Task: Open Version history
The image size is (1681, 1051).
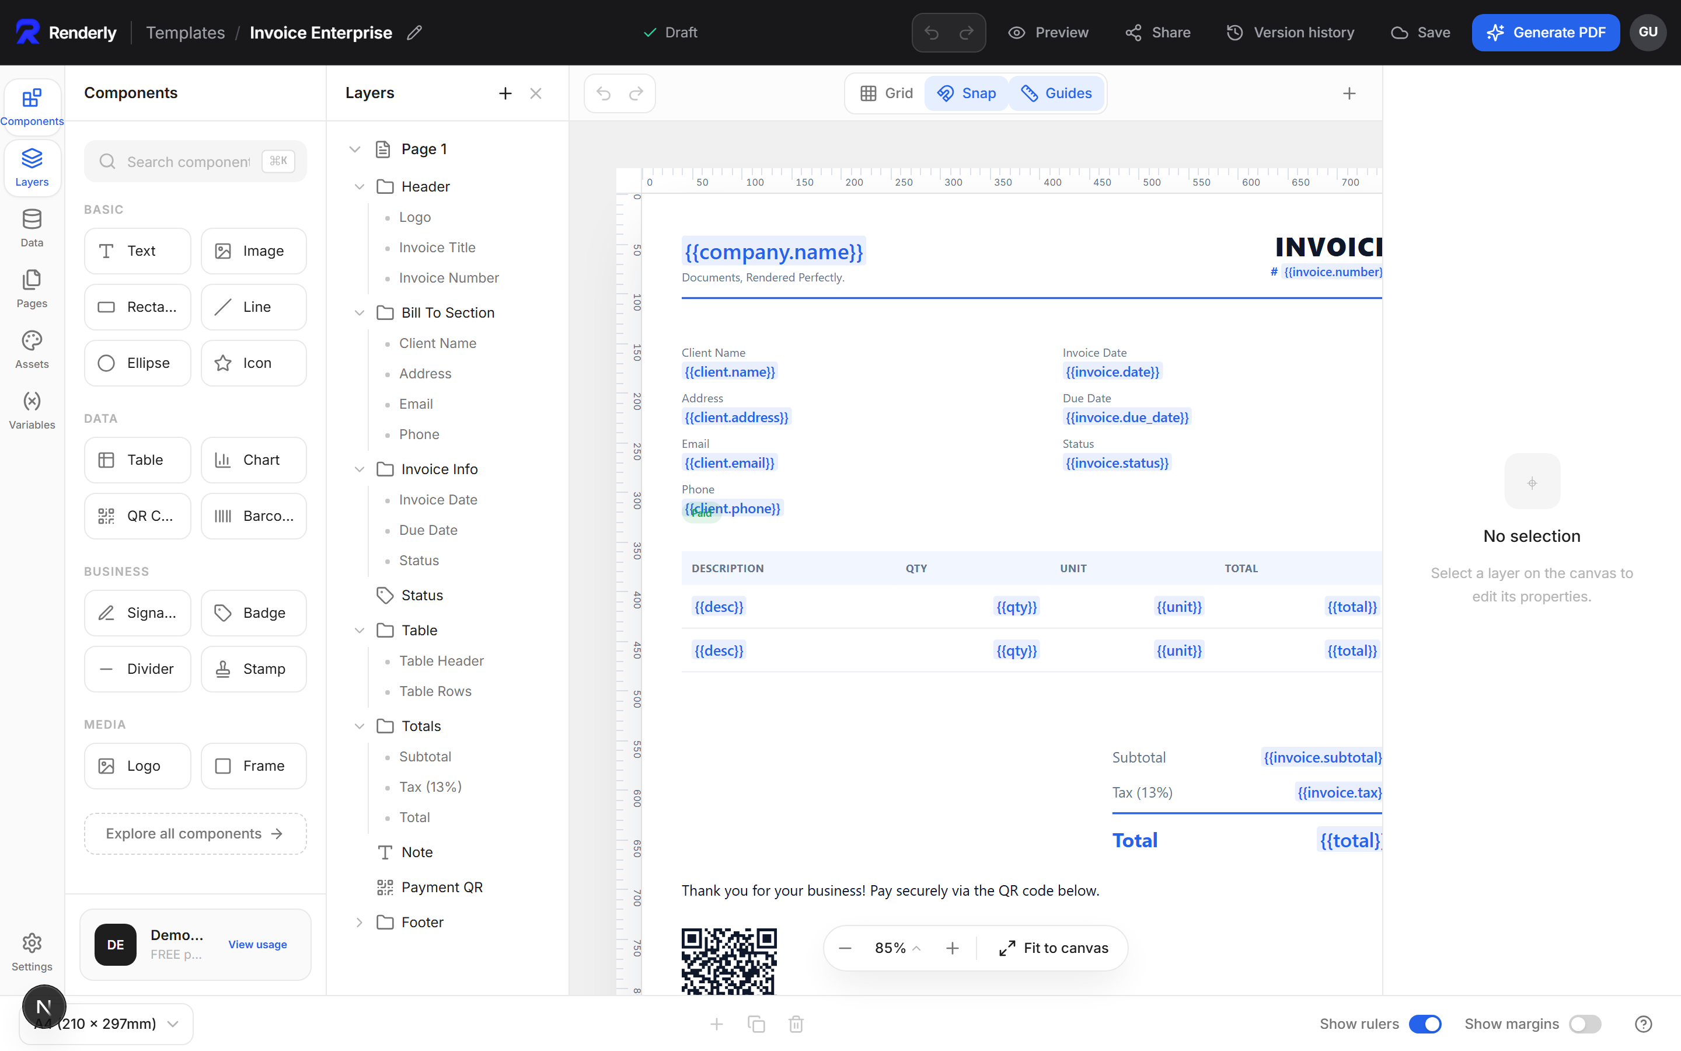Action: point(1291,33)
